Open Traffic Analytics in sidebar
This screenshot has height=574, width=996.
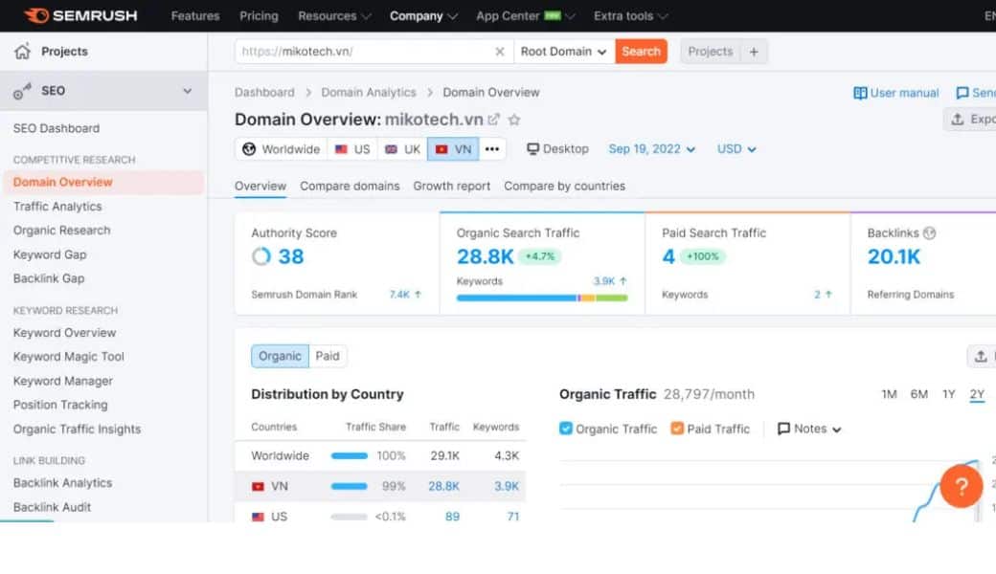pos(57,206)
